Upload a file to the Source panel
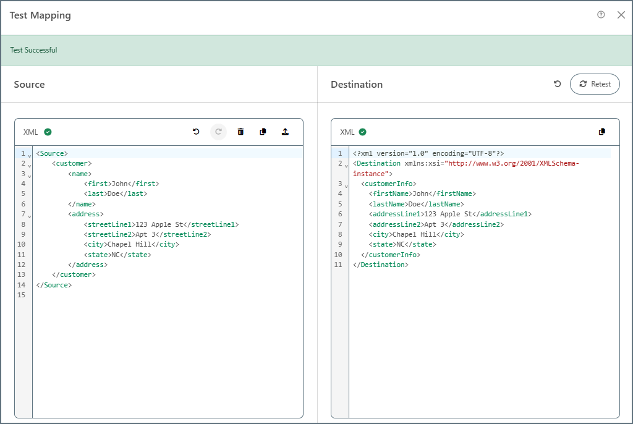Viewport: 633px width, 424px height. (x=285, y=132)
